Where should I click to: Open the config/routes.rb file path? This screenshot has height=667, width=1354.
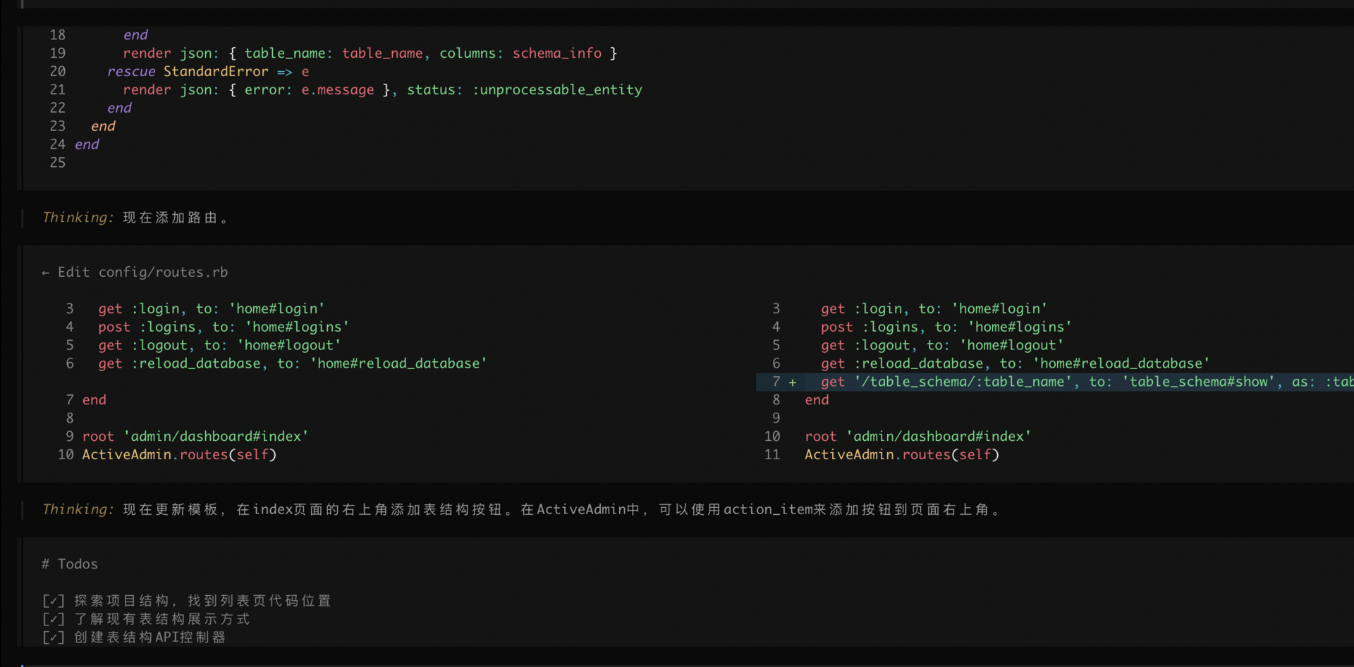pos(163,273)
